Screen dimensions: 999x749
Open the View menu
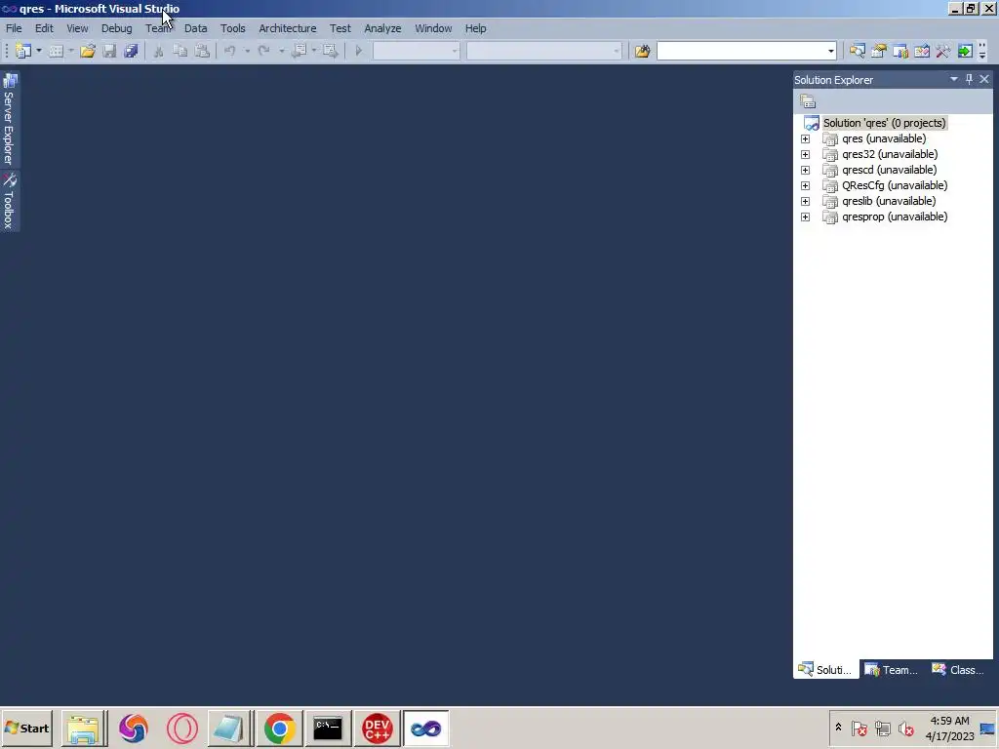[x=77, y=28]
